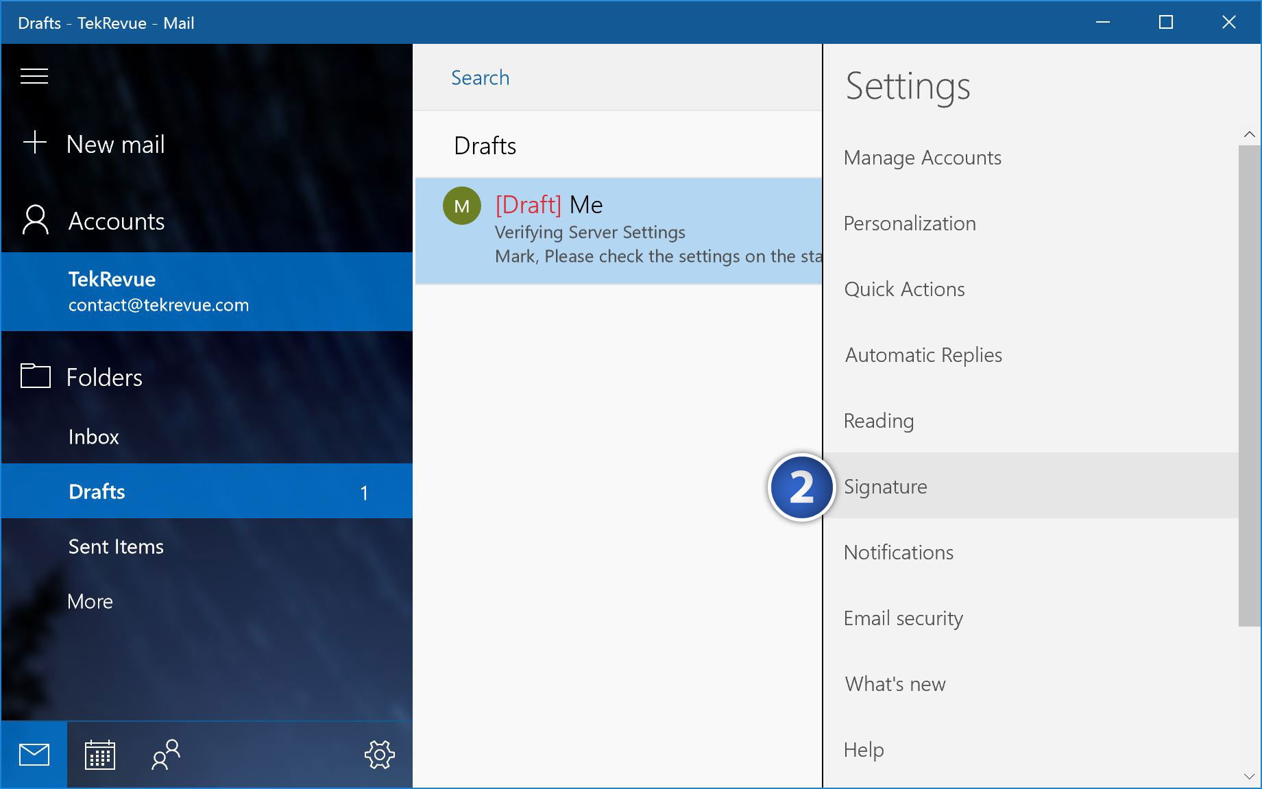Click the plus icon beside New mail
Screen dimensions: 1262x789
[x=34, y=143]
